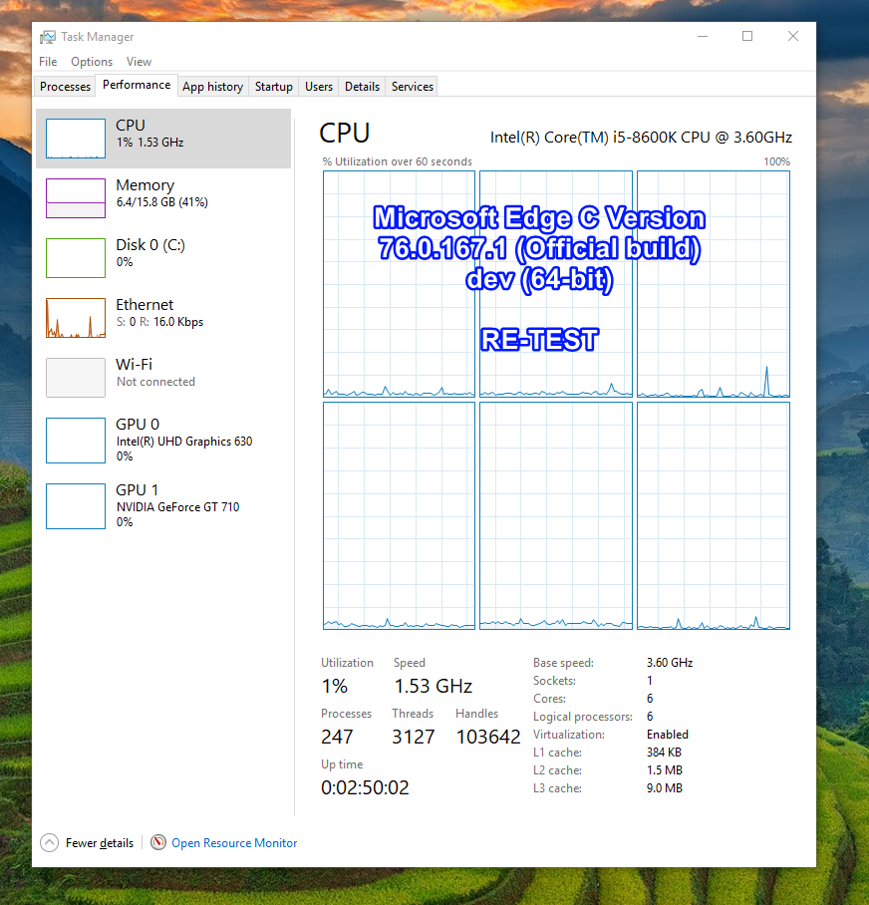This screenshot has width=869, height=905.
Task: Click the Handles count 103642
Action: tap(488, 737)
